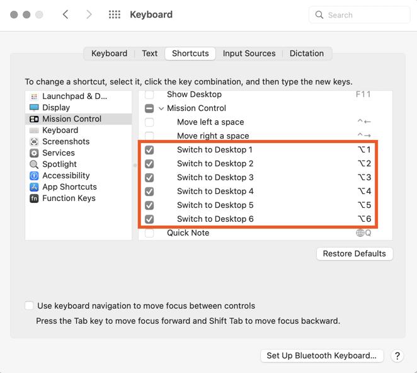The image size is (417, 373).
Task: Select Launchpad & D... in the sidebar
Action: pos(79,96)
